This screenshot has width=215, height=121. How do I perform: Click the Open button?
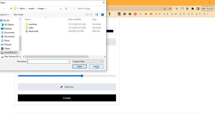click(80, 67)
